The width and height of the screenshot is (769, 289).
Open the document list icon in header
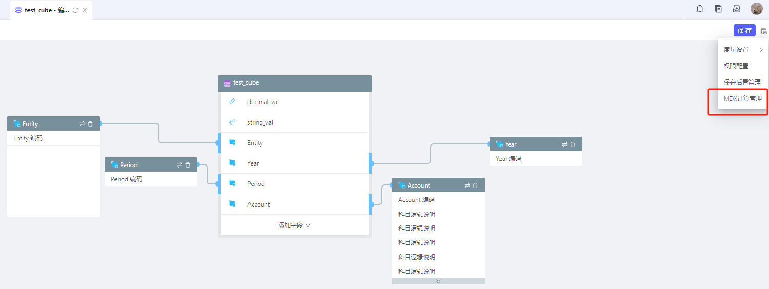pos(718,9)
